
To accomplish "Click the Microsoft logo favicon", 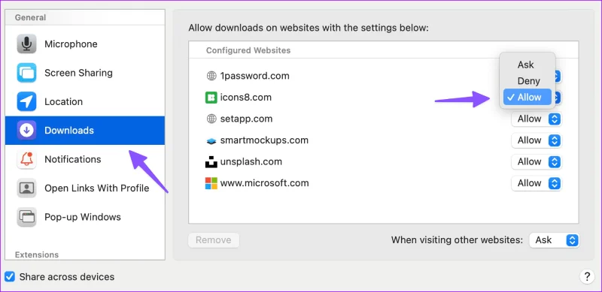I will (x=211, y=183).
